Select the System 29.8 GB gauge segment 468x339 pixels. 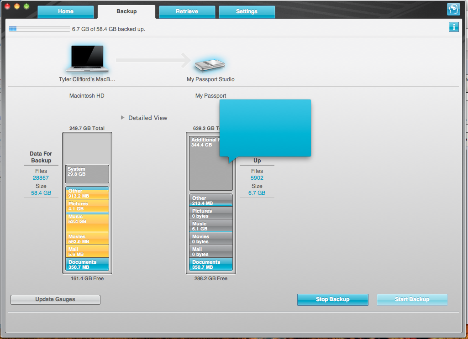(x=87, y=174)
